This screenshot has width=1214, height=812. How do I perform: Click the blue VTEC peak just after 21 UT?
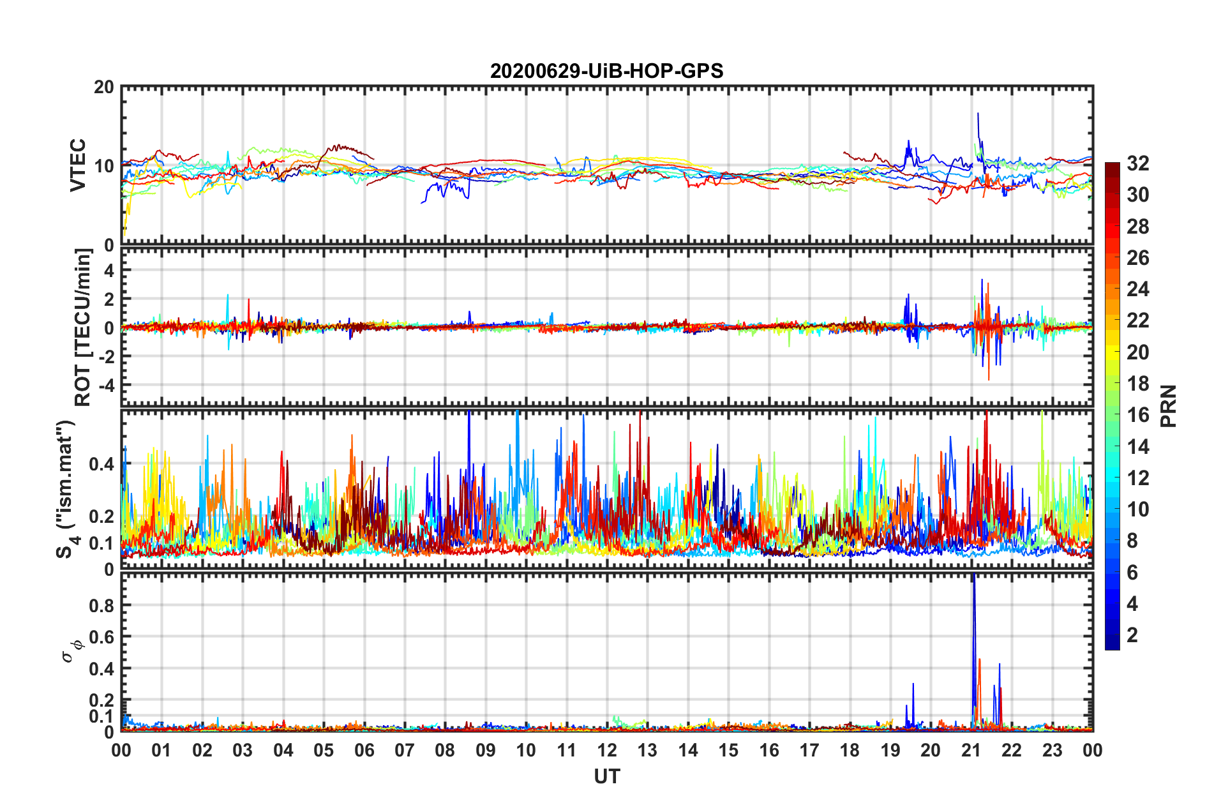click(978, 115)
